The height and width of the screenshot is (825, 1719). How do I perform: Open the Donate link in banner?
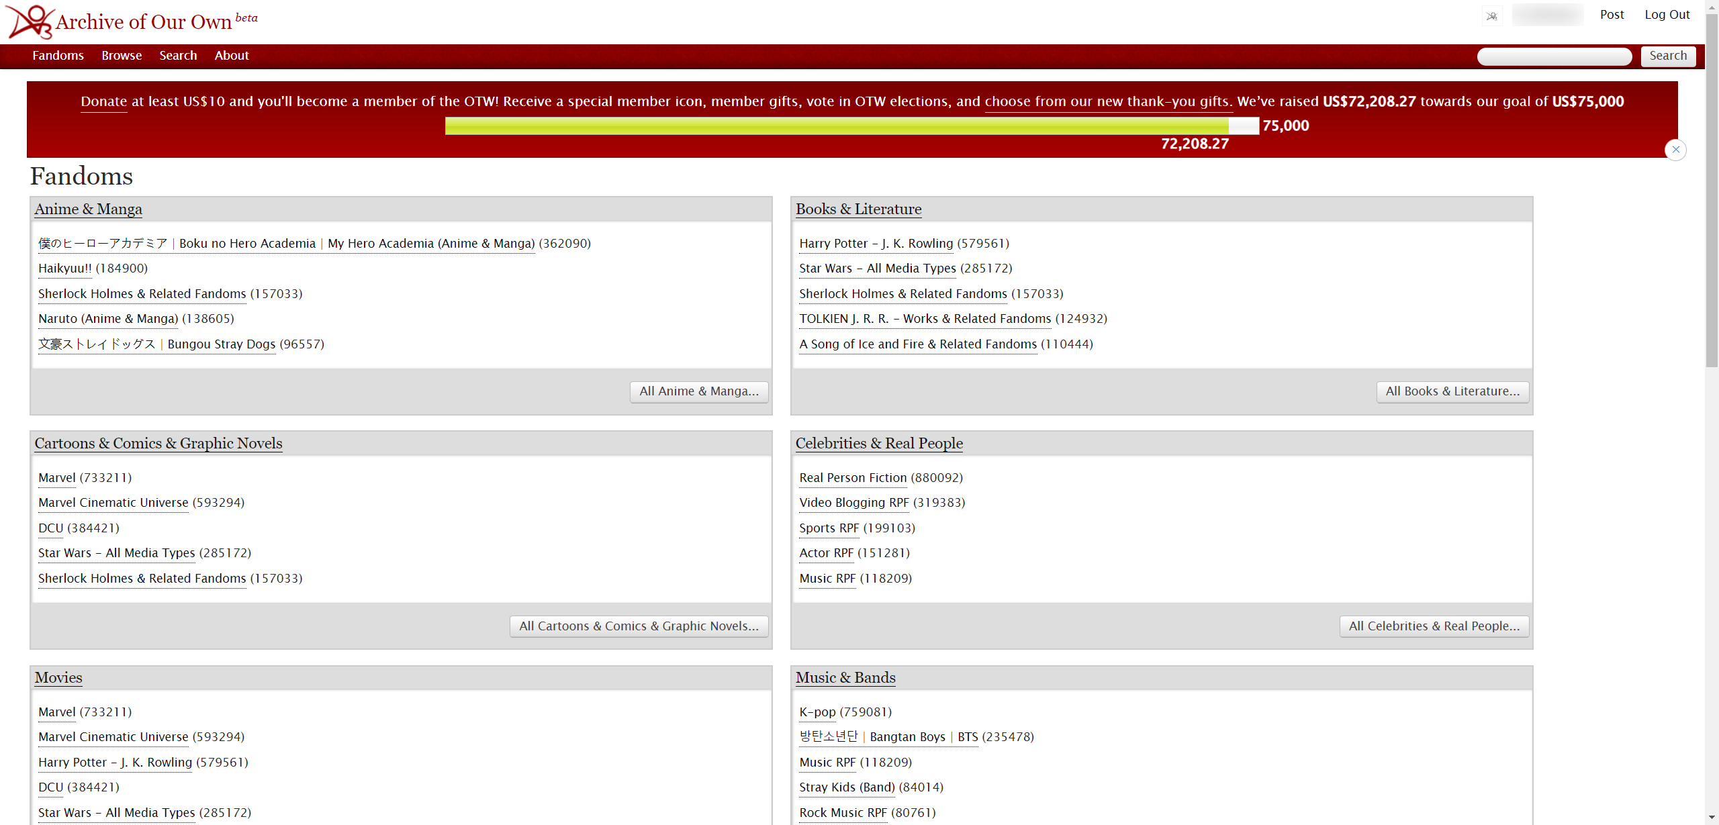(103, 101)
